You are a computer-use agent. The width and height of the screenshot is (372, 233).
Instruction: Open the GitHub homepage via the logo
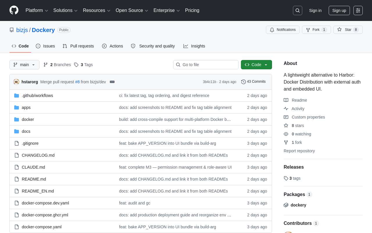tap(14, 10)
